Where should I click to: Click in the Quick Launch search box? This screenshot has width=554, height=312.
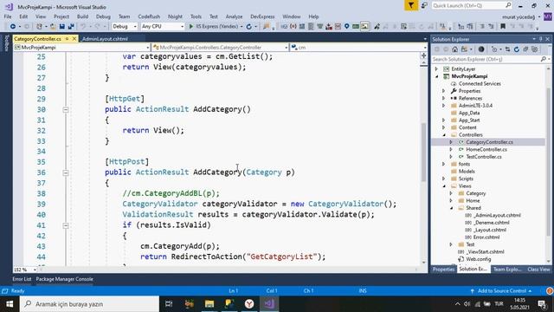click(472, 5)
